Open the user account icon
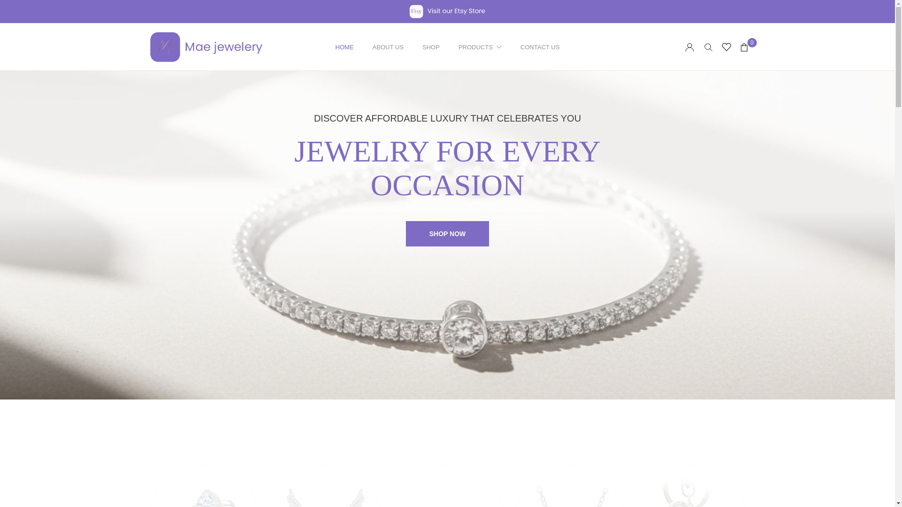The width and height of the screenshot is (902, 507). pyautogui.click(x=689, y=47)
